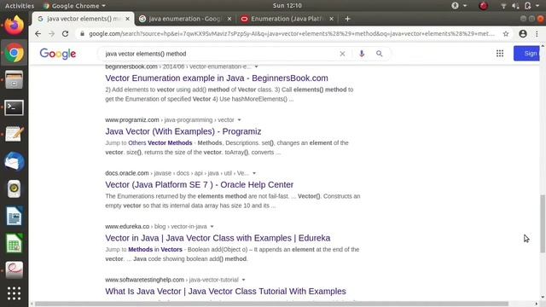The height and width of the screenshot is (307, 546).
Task: Start voice search with the microphone icon
Action: [x=362, y=54]
